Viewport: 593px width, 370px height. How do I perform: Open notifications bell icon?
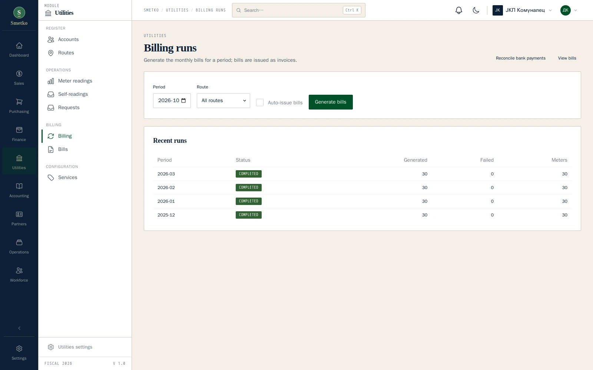[459, 10]
